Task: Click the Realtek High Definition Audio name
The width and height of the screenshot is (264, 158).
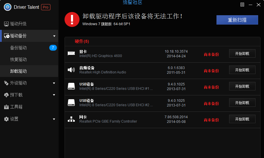Action: point(103,72)
